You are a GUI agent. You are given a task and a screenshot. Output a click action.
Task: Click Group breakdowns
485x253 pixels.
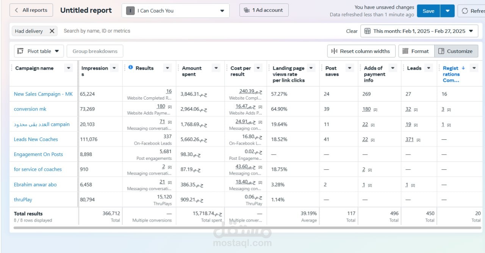pyautogui.click(x=95, y=51)
